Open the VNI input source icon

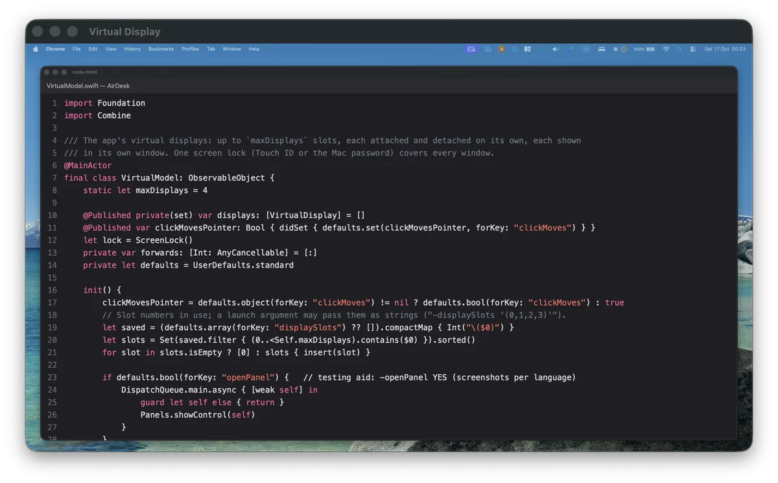(586, 49)
